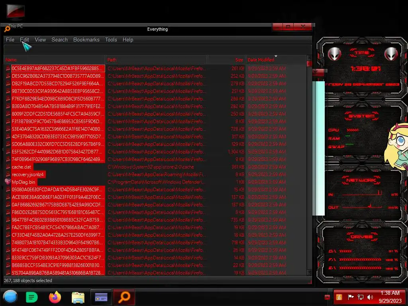Screen dimensions: 408x306
Task: Select file 9B730C0D53C91A930642A8B53EBF95658C2
Action: tap(58, 91)
